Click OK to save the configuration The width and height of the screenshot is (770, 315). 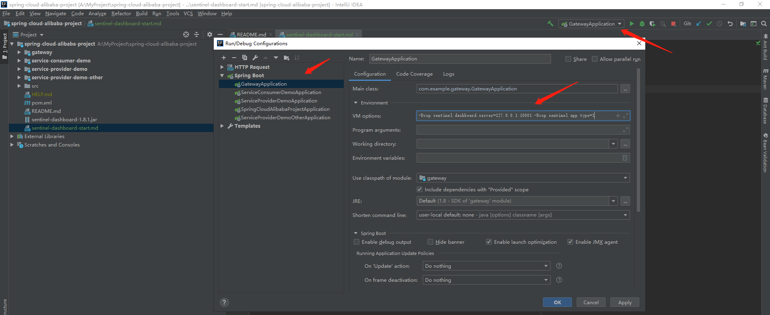click(557, 302)
